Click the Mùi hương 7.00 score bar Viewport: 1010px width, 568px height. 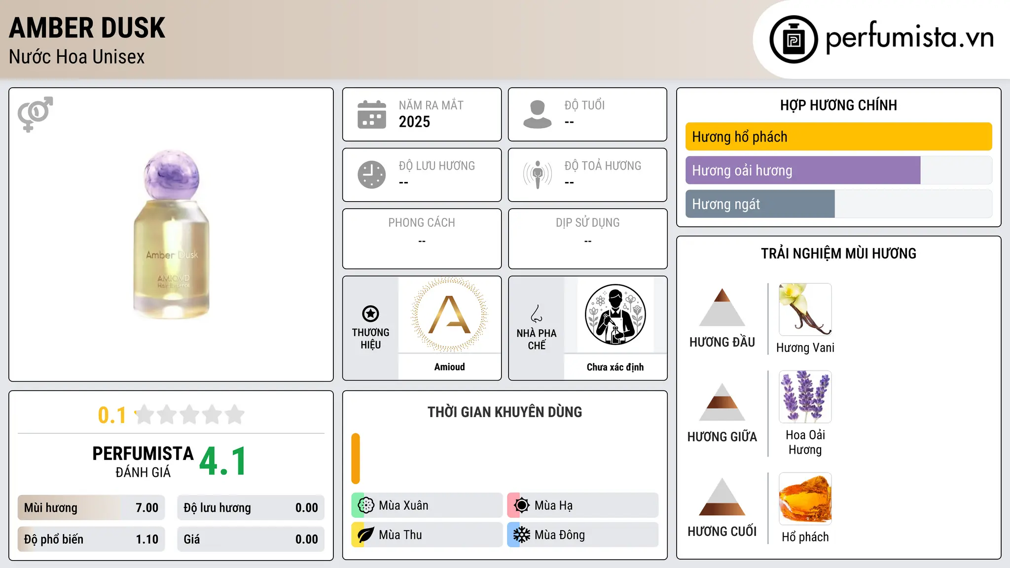click(x=91, y=508)
